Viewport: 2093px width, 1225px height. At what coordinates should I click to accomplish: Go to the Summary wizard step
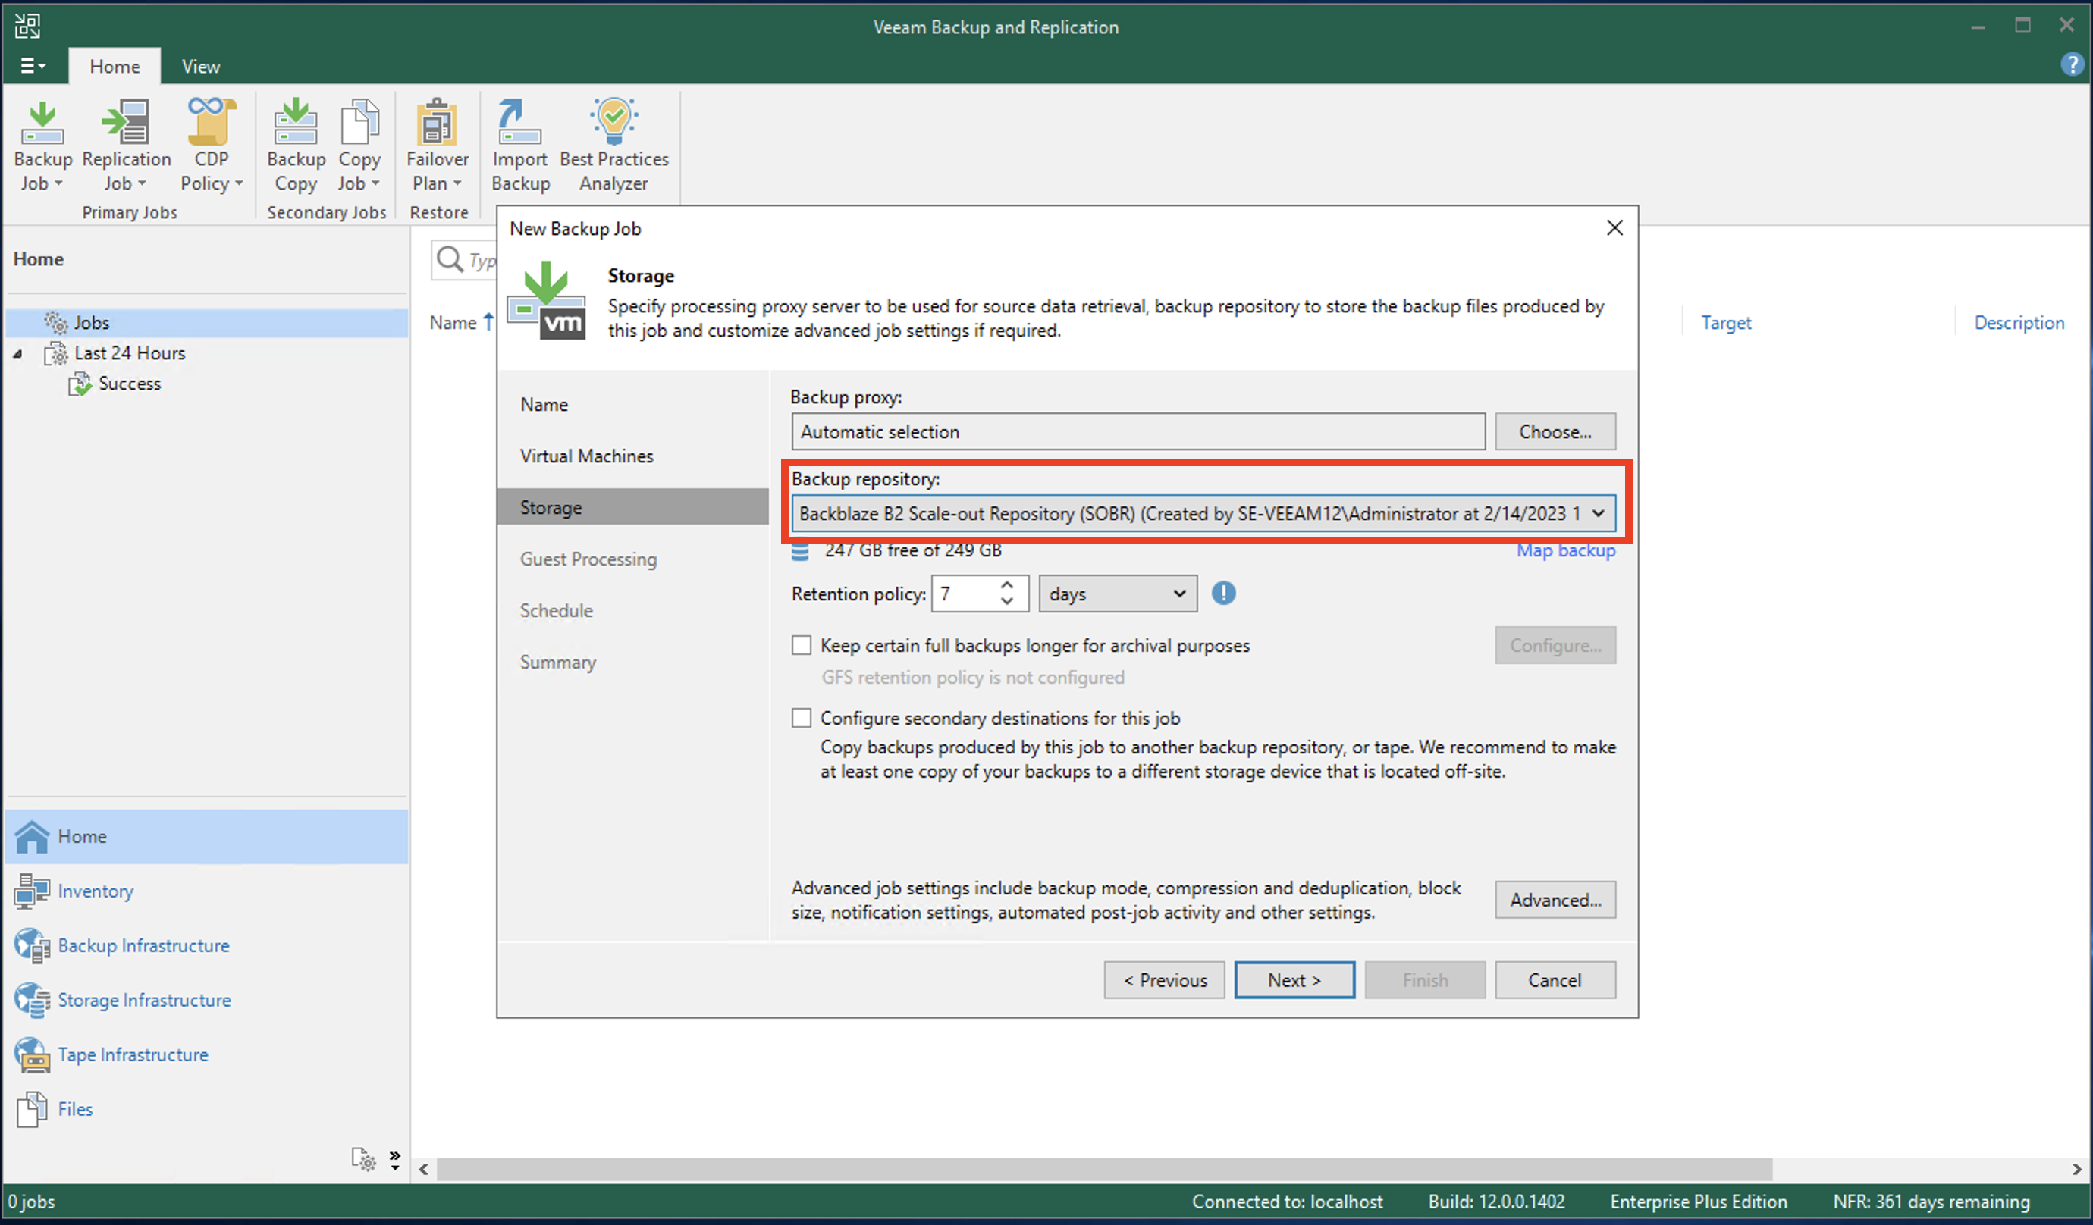point(557,662)
